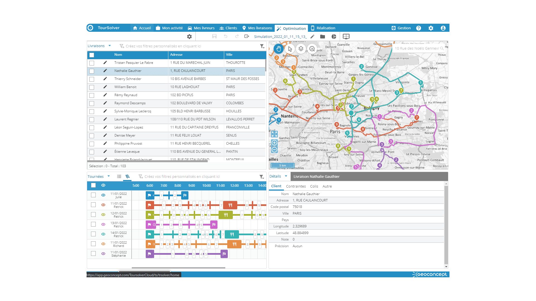Hide the Julie 11/01/2022 tour
536x301 pixels.
click(103, 195)
